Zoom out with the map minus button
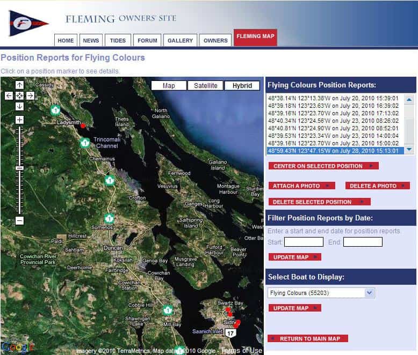This screenshot has width=418, height=355. click(19, 220)
